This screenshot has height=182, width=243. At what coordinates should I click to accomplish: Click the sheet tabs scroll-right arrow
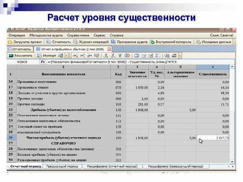tap(233, 166)
